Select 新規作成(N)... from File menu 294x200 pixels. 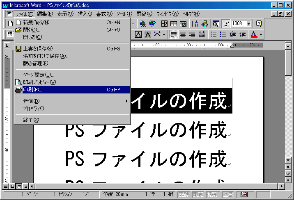coord(72,23)
